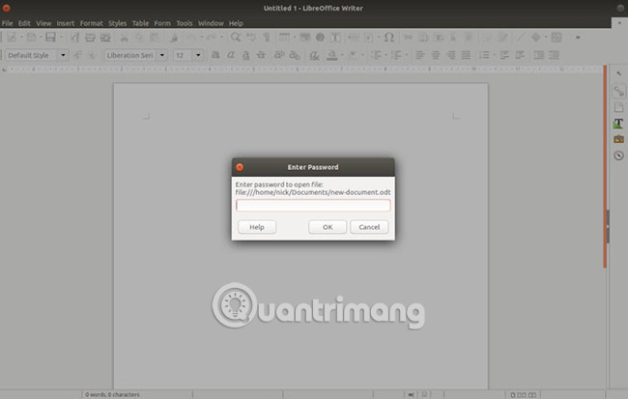Screen dimensions: 628x399
Task: Click the Insert Line icon
Action: click(x=520, y=38)
